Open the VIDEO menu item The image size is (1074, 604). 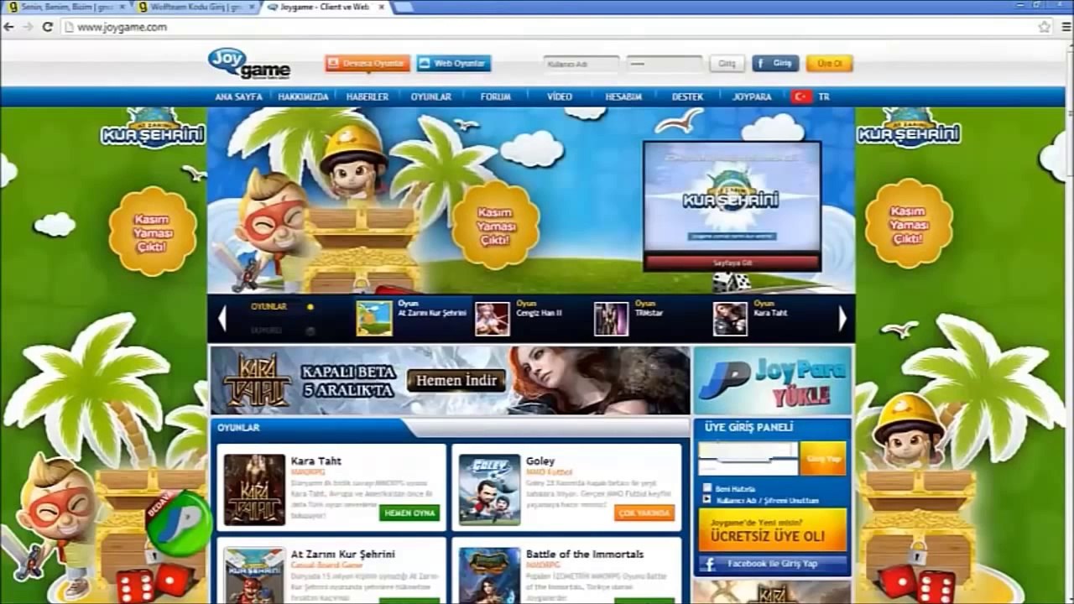560,96
